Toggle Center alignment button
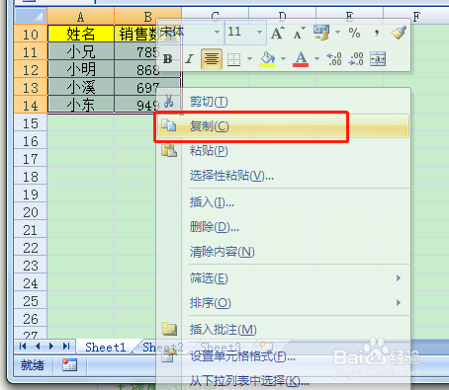 (x=212, y=59)
